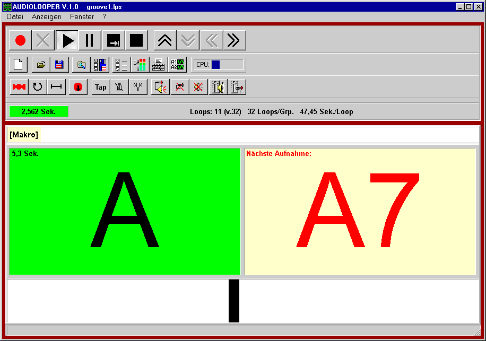Toggle the circular loop arrow button

37,87
